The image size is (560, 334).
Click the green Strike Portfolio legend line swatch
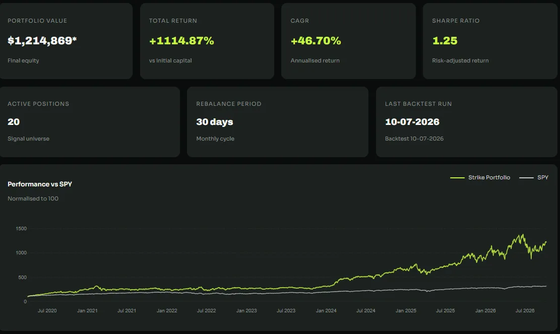click(457, 177)
